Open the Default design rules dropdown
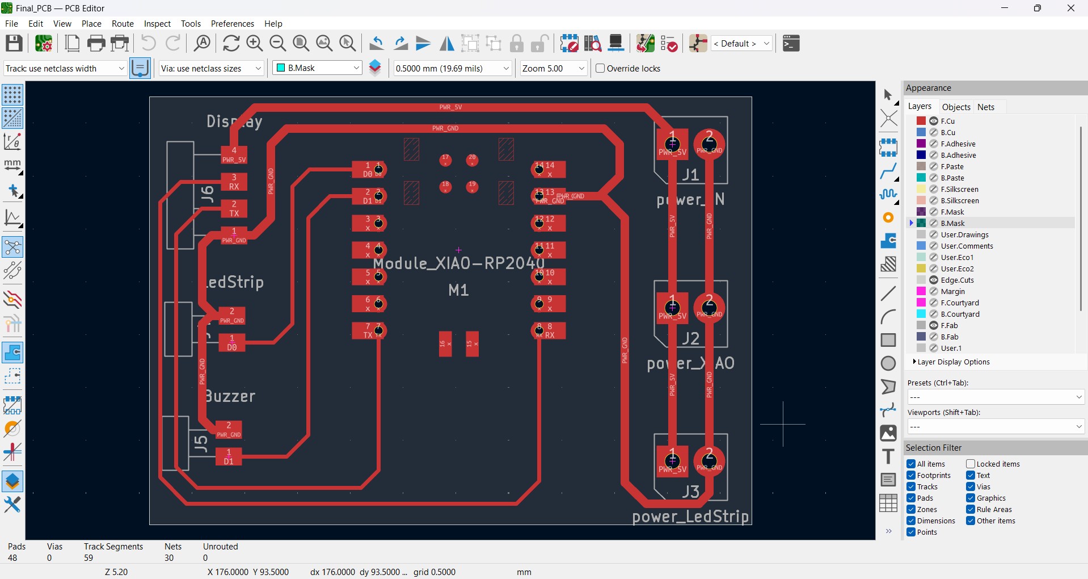The height and width of the screenshot is (579, 1088). (742, 43)
